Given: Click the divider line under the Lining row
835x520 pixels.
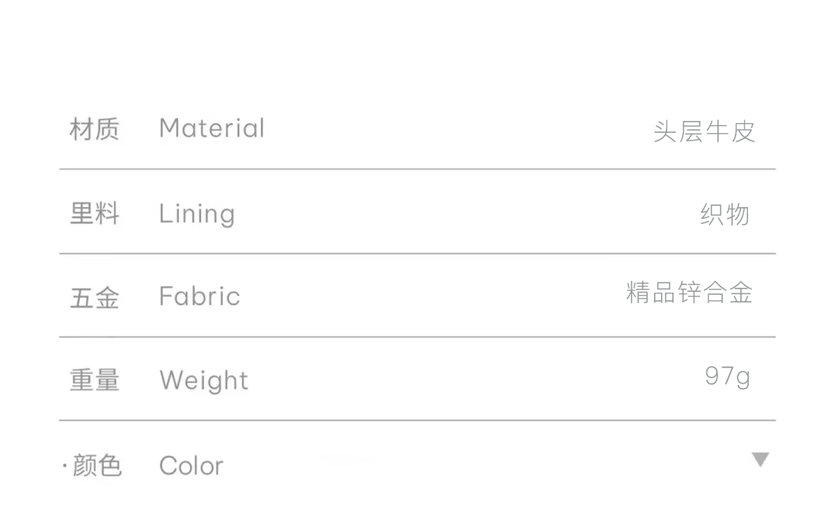Looking at the screenshot, I should pos(417,254).
